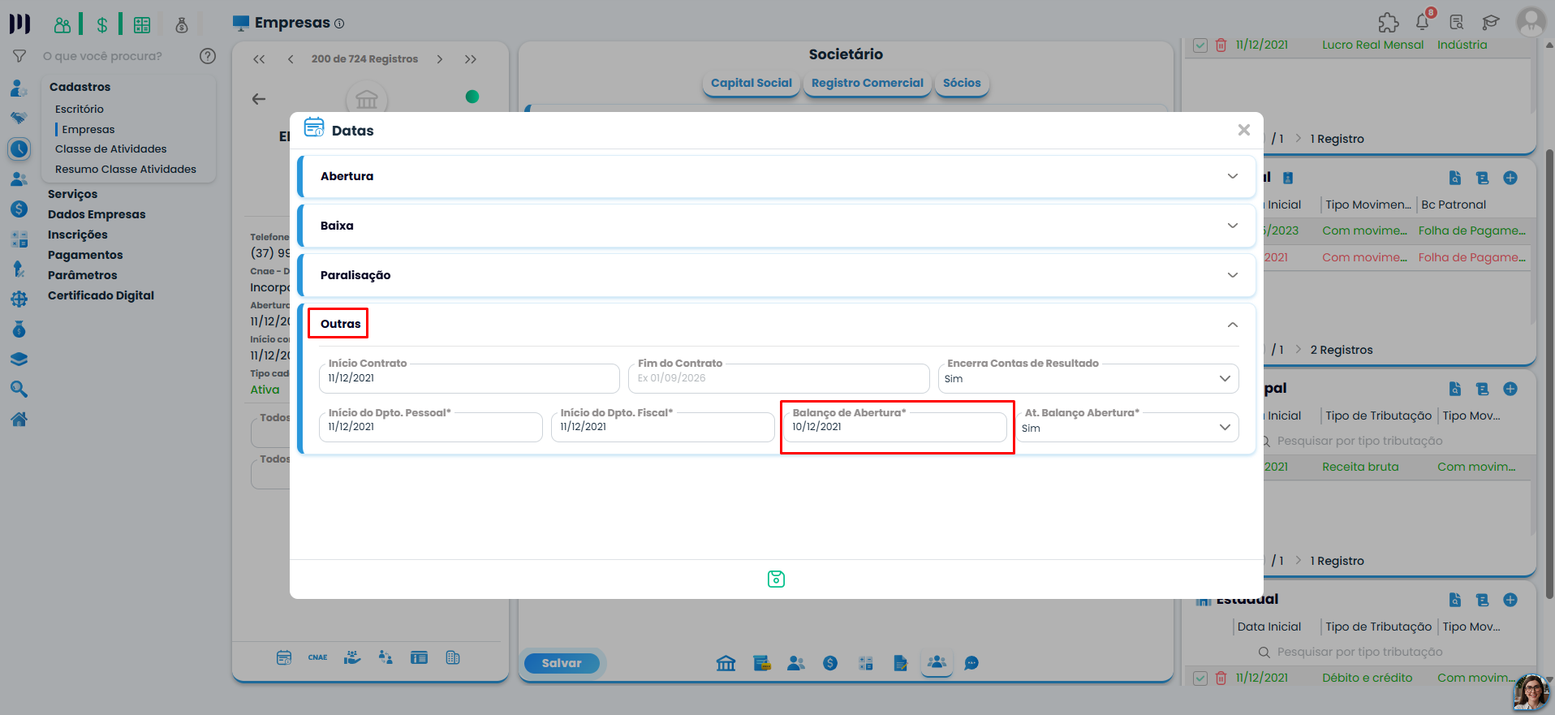Delete the Lucro Real Mensal row with trash icon
The height and width of the screenshot is (715, 1555).
point(1221,45)
